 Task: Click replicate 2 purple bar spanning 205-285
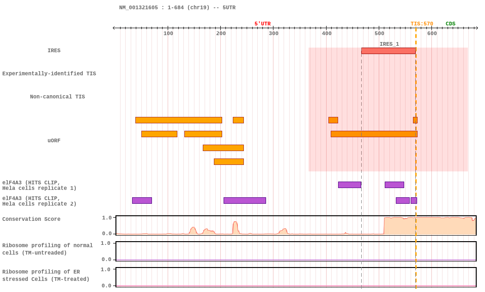pos(245,201)
